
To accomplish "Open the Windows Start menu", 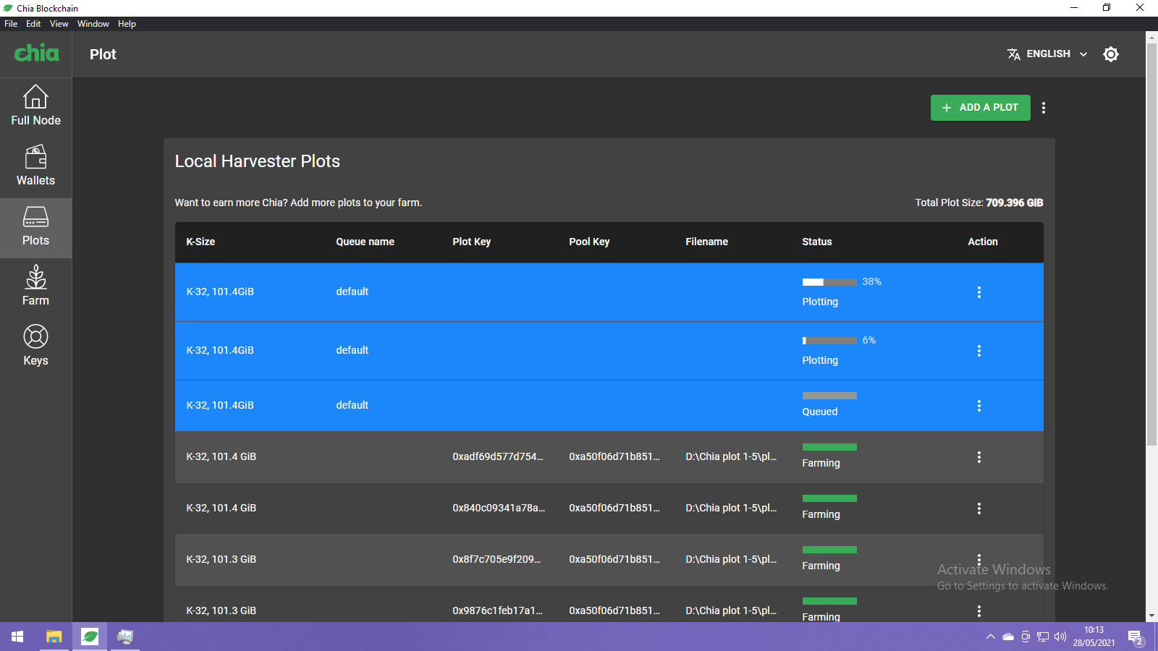I will click(x=17, y=637).
